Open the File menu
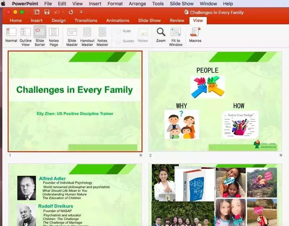Screen dimensions: 289x226 48,4
